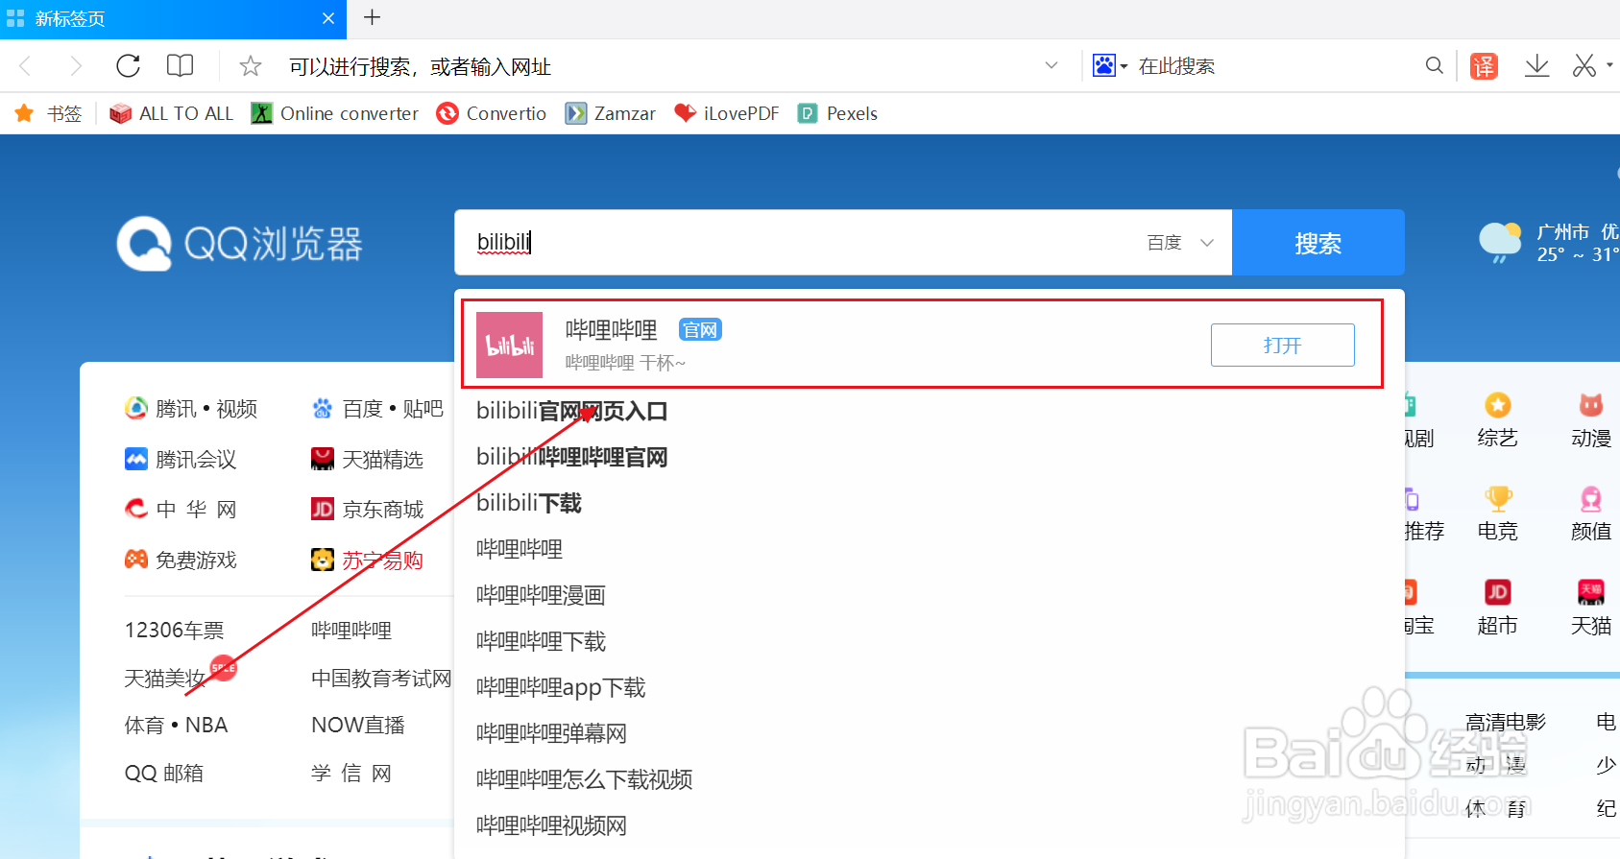The height and width of the screenshot is (859, 1620).
Task: Open the translate icon in toolbar
Action: pos(1484,65)
